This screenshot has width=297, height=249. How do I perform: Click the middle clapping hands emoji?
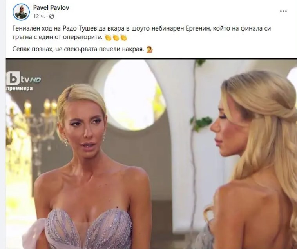(x=116, y=38)
